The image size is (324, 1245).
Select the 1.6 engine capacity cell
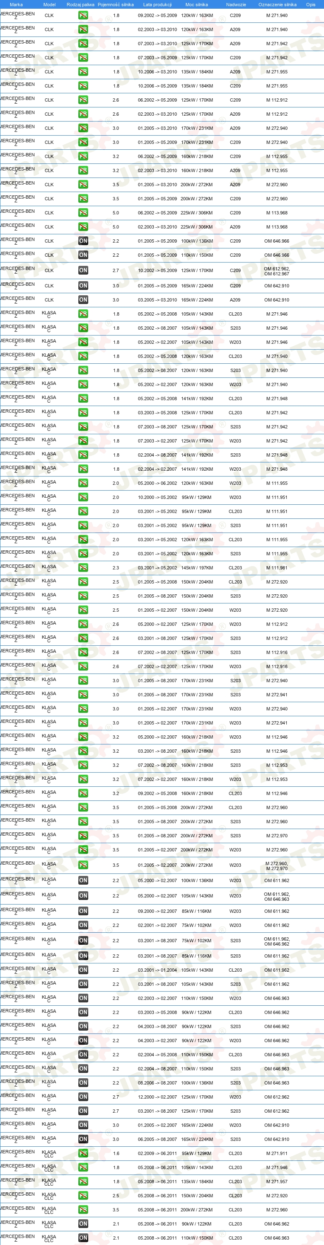[116, 1153]
